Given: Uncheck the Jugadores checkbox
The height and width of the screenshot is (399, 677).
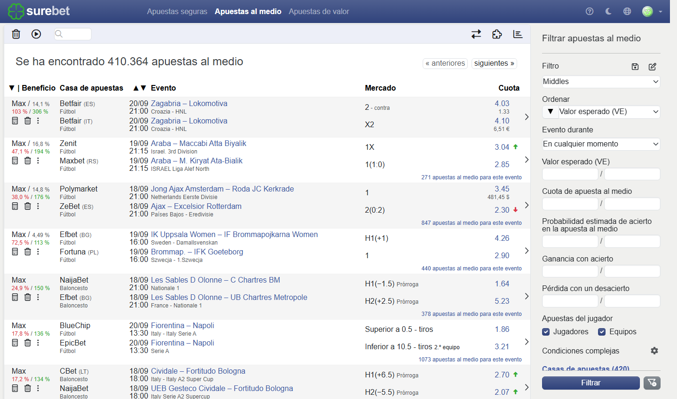Looking at the screenshot, I should click(x=546, y=332).
